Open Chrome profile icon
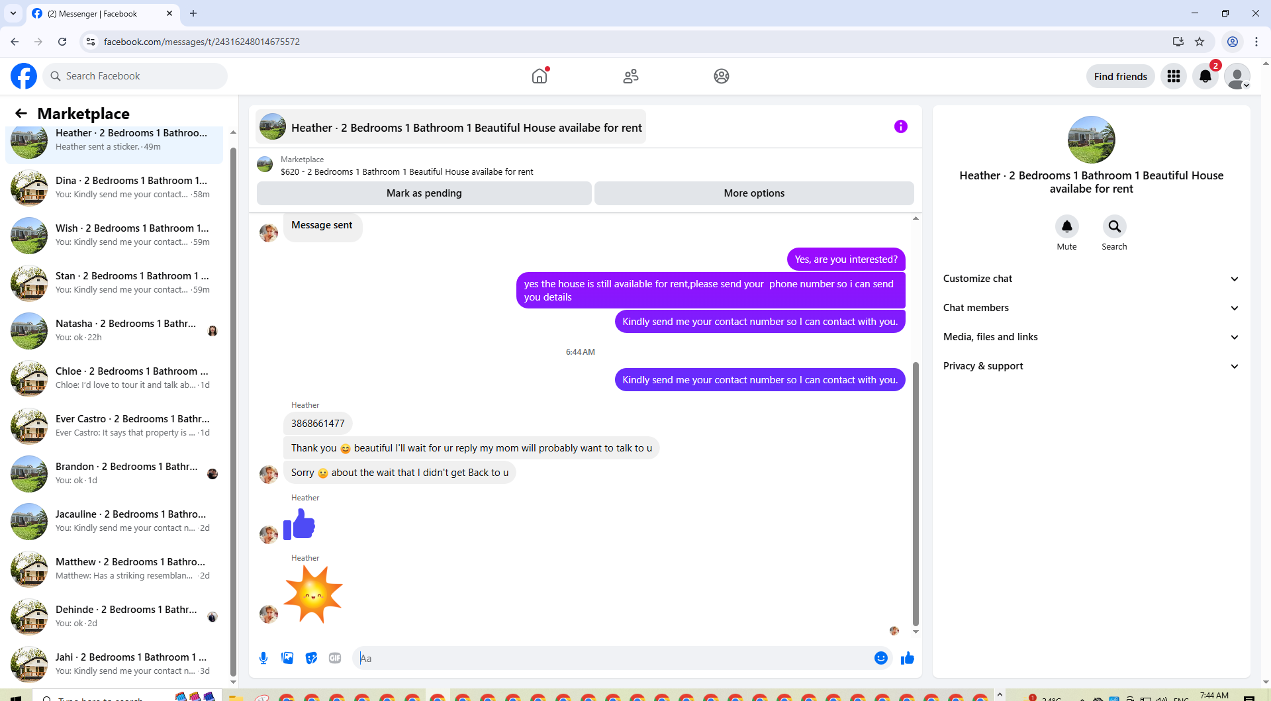 1233,42
